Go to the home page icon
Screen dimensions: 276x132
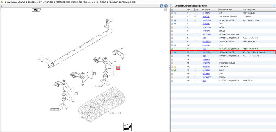coord(2,2)
